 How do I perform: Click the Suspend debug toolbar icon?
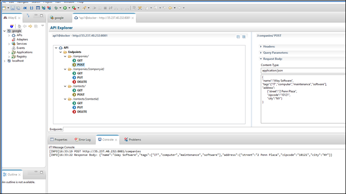99,8
